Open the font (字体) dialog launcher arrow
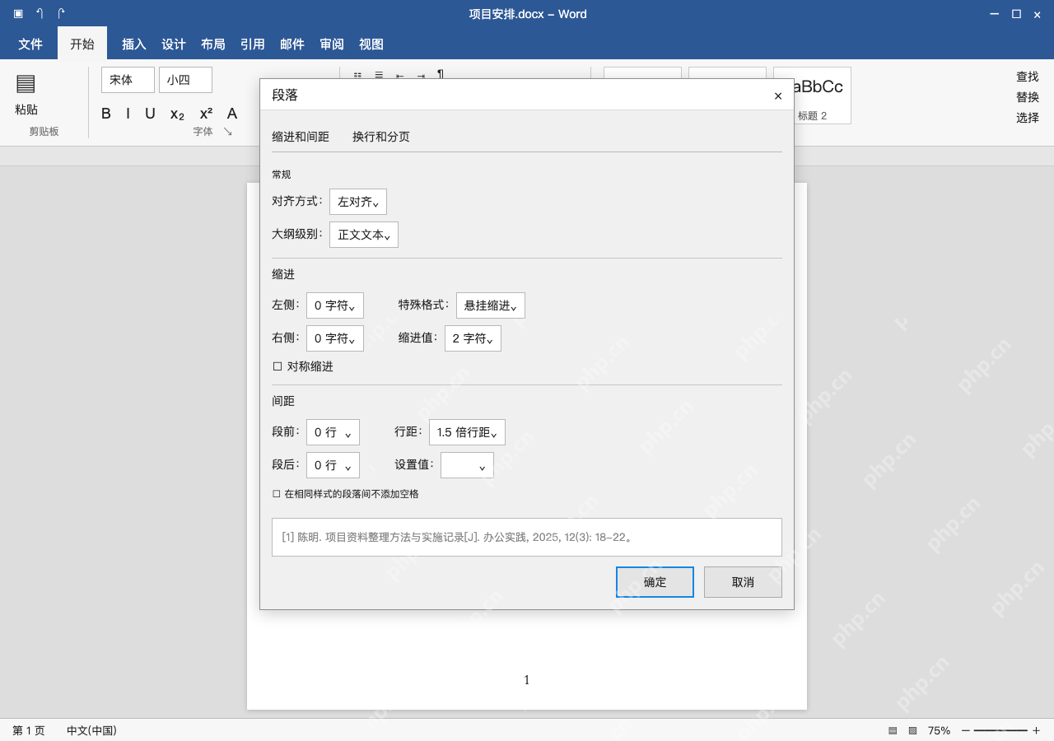This screenshot has width=1054, height=741. click(x=227, y=132)
